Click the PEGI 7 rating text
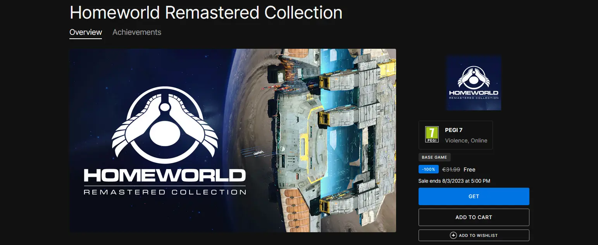This screenshot has width=598, height=245. [454, 130]
